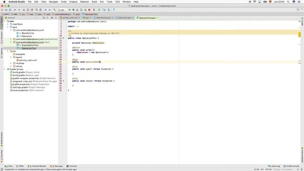
Task: Select MainActivity in project tree
Action: (x=28, y=33)
